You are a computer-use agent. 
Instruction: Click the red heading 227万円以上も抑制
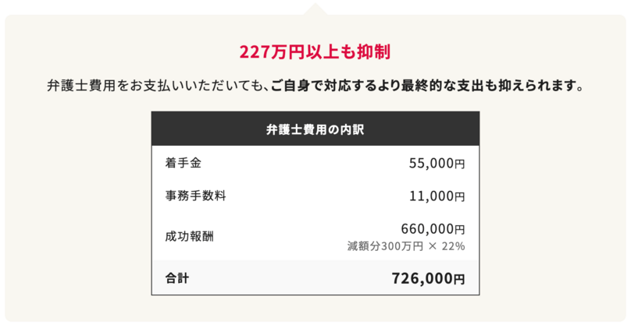tap(315, 53)
